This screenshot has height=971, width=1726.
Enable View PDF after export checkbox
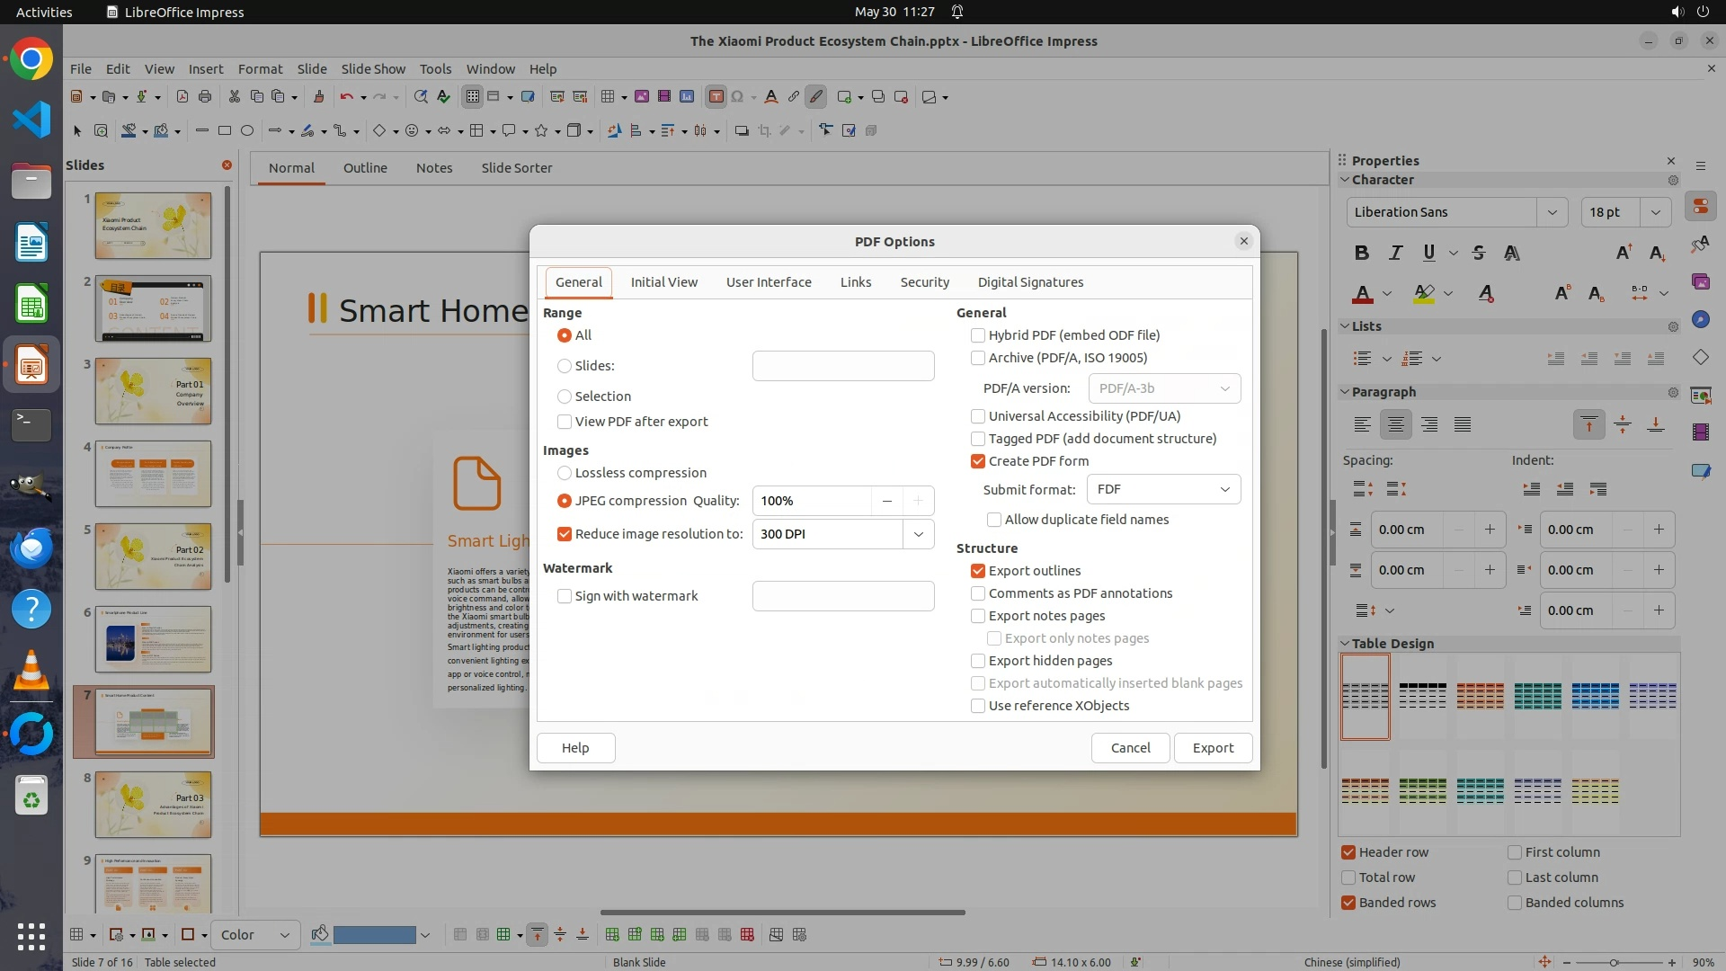[565, 422]
